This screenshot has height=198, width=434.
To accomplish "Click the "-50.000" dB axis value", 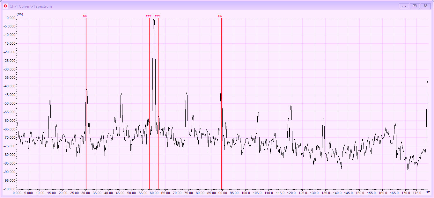I will point(10,104).
